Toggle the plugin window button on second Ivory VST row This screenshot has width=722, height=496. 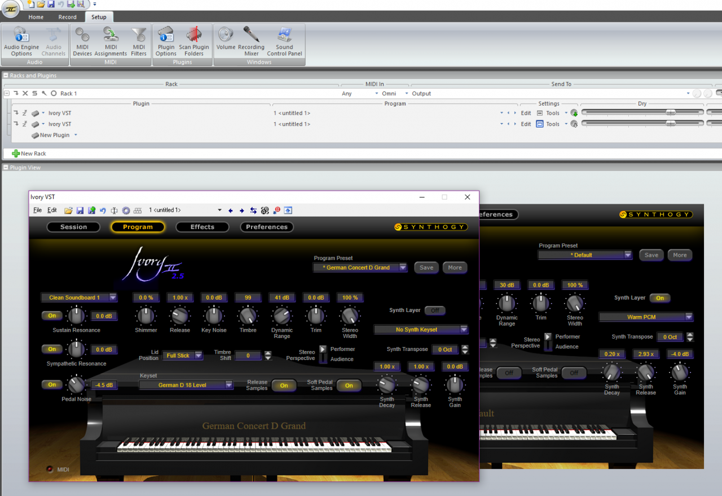[540, 124]
